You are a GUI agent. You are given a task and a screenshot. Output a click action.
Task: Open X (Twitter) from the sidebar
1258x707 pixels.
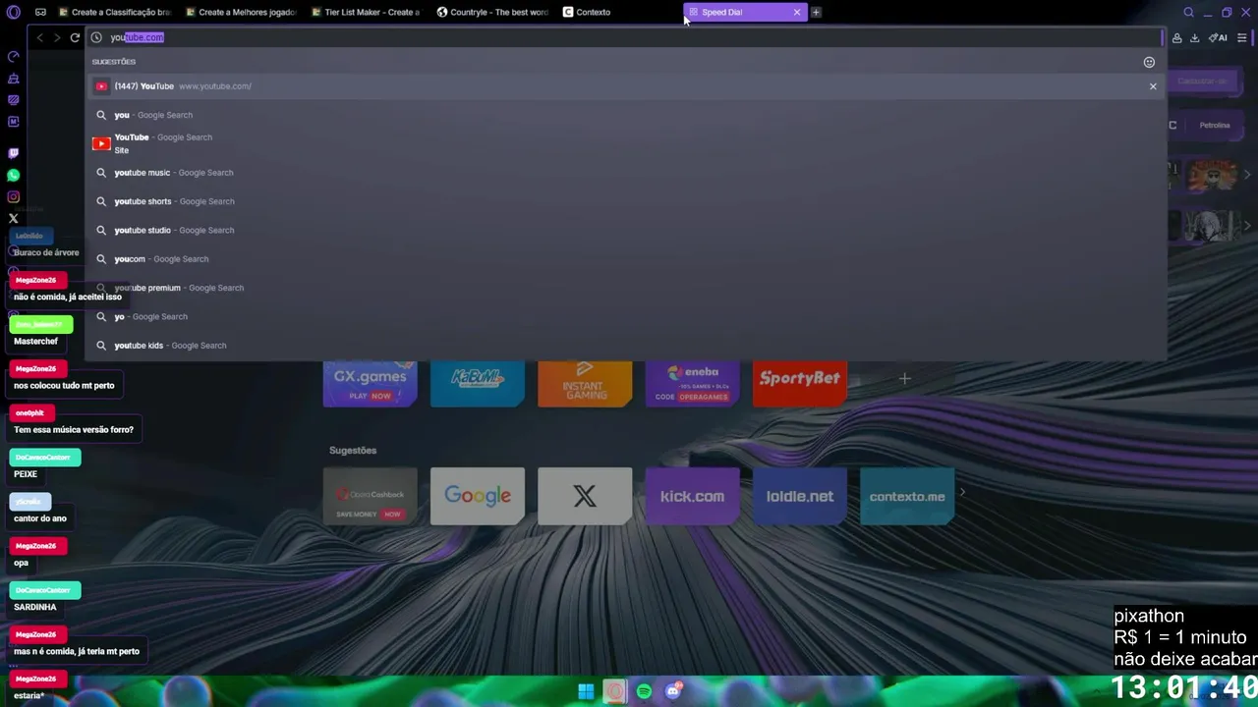[14, 218]
